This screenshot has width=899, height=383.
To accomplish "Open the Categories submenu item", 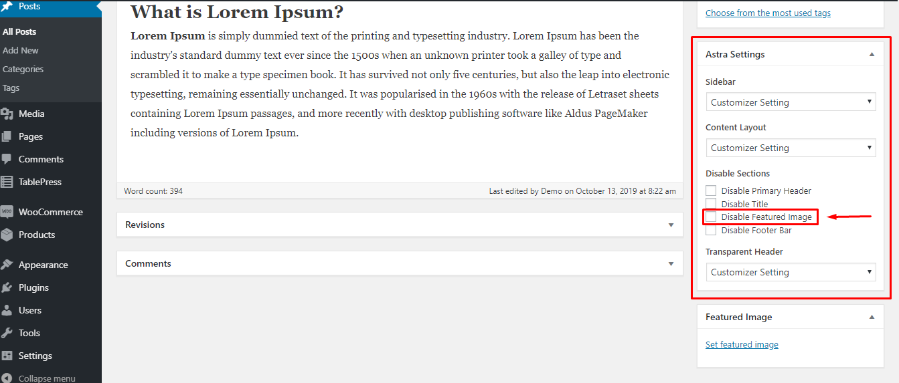I will click(23, 69).
